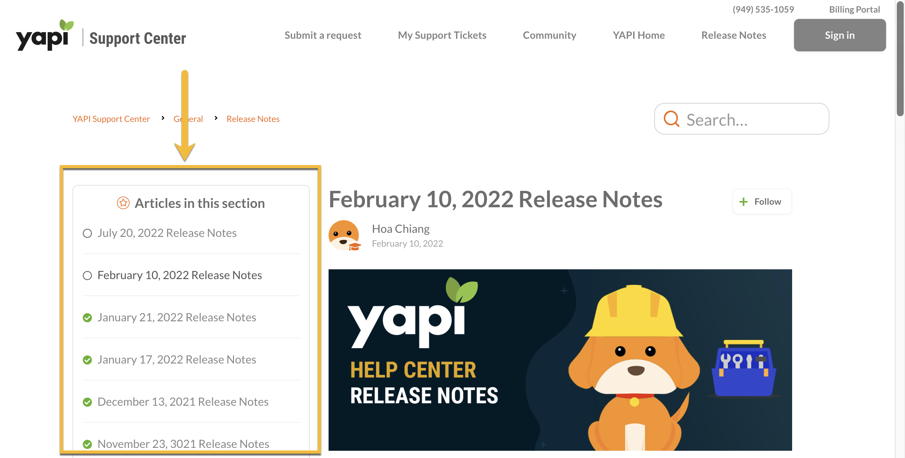This screenshot has width=905, height=458.
Task: Click the empty circle beside July 20, 2022
Action: (x=87, y=233)
